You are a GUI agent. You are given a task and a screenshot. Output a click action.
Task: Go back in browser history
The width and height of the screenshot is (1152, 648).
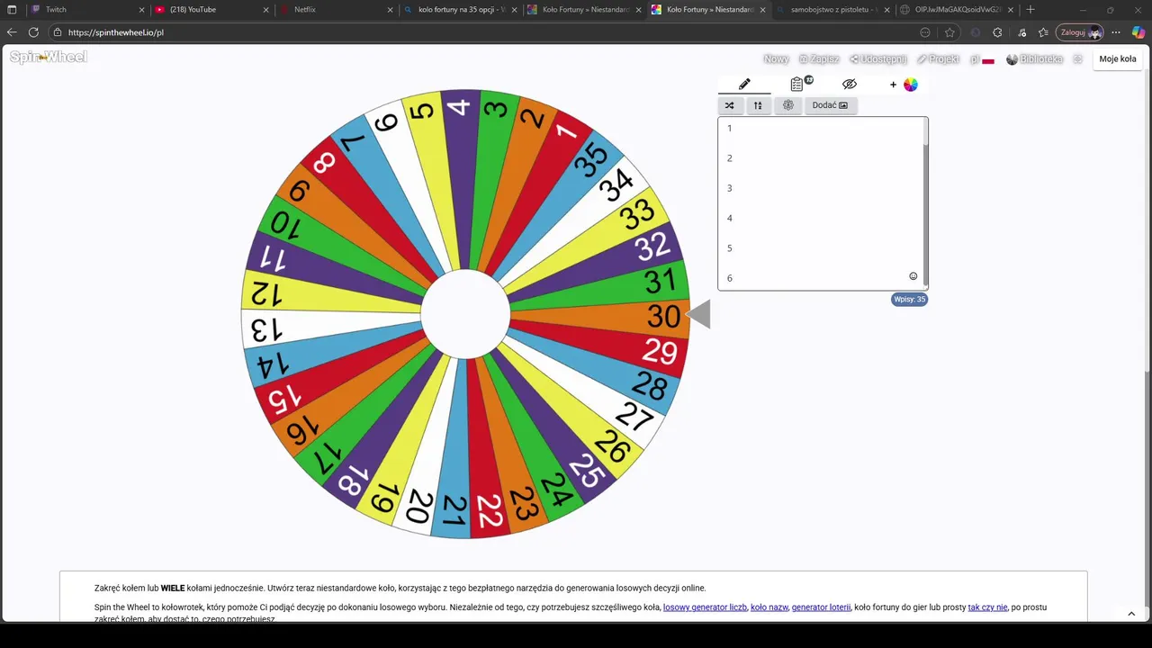12,32
